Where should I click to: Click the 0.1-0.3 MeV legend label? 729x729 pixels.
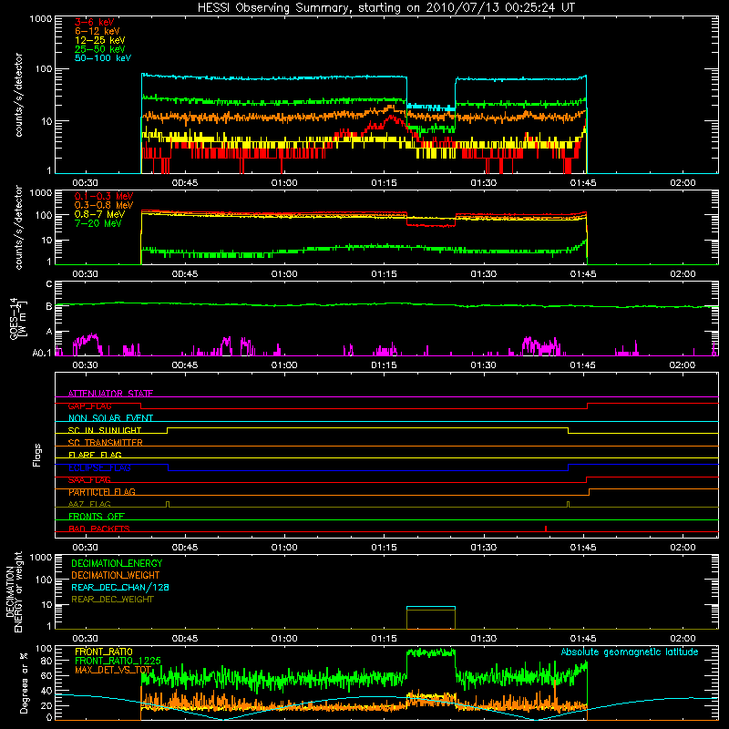(x=103, y=196)
